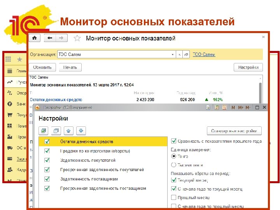This screenshot has height=210, width=280.
Task: Move selected indicator up arrow
Action: (x=68, y=131)
